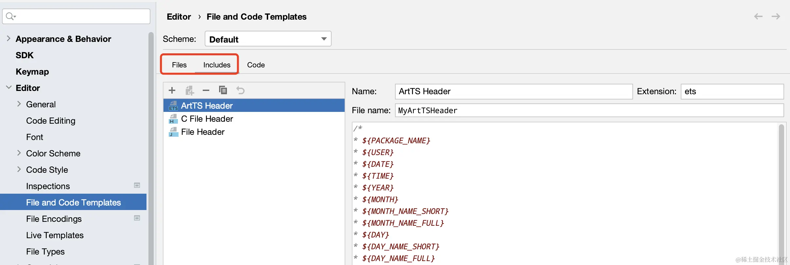790x265 pixels.
Task: Remove the selected template with minus icon
Action: point(206,90)
